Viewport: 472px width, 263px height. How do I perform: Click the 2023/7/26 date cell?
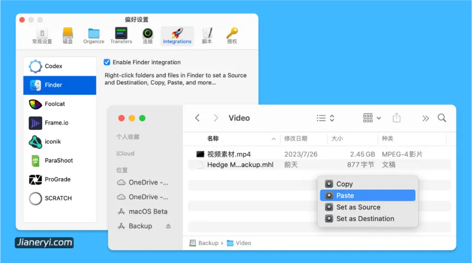click(x=301, y=154)
